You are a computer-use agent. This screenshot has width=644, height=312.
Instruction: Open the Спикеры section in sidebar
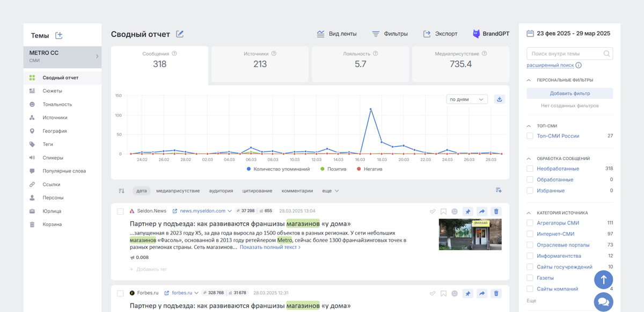coord(62,158)
